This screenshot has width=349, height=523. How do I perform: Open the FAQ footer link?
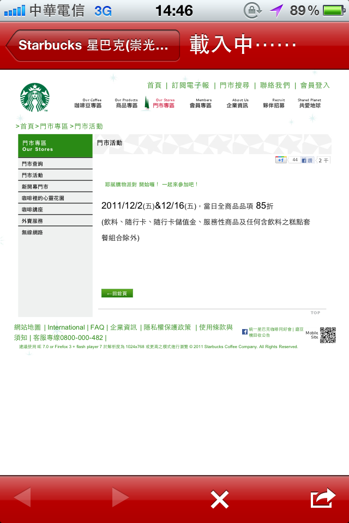coord(97,327)
